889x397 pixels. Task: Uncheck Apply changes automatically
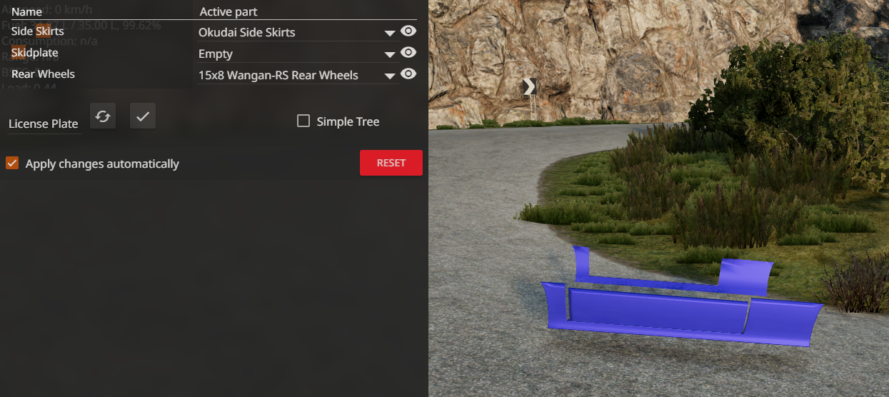[11, 164]
